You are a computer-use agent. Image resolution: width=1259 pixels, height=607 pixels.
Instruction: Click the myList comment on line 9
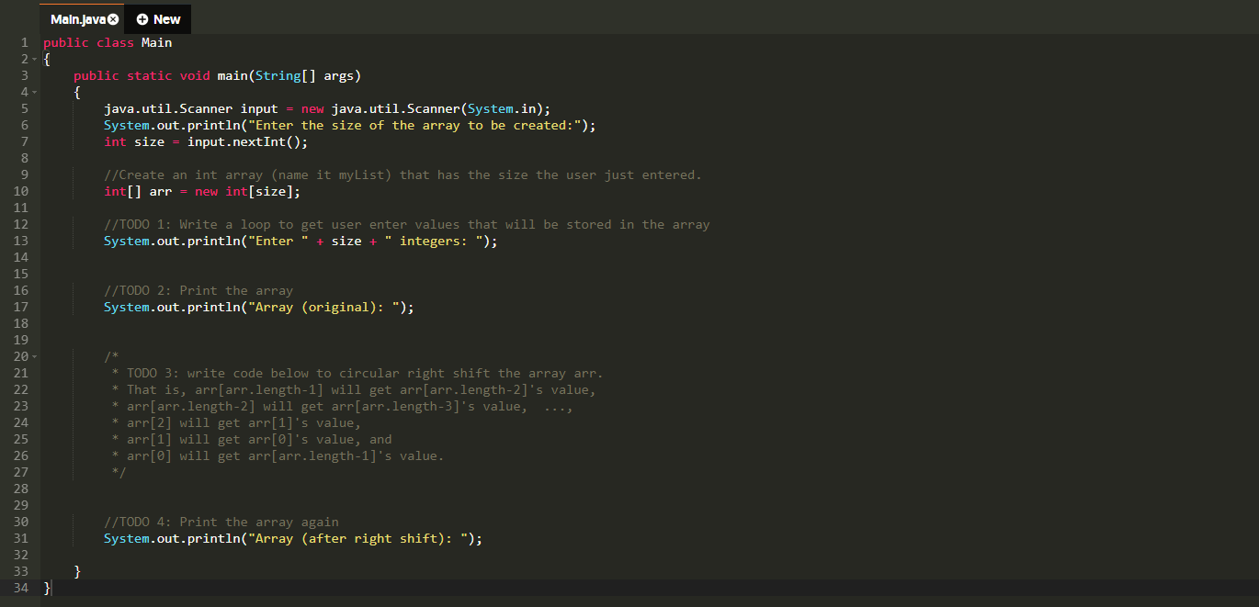pos(403,174)
